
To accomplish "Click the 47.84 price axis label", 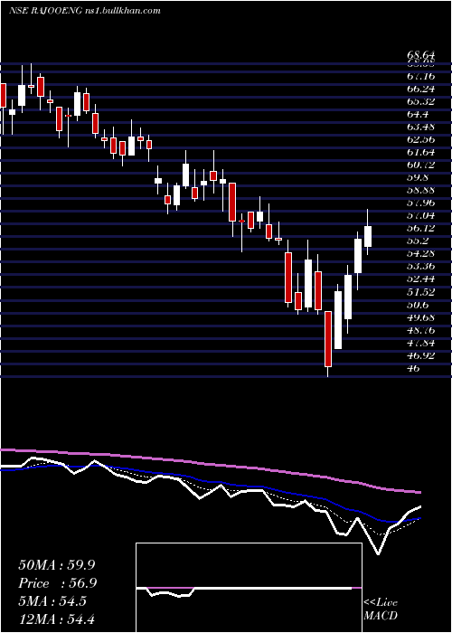I will pos(420,343).
